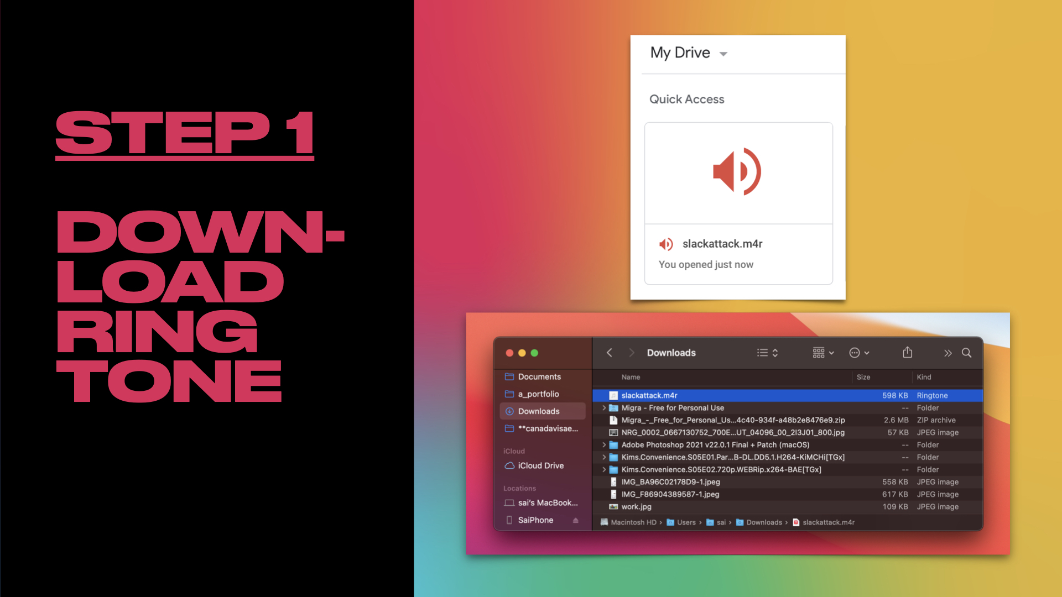Open the slackattack.m4r Quick Access thumbnail
Viewport: 1062px width, 597px height.
coord(738,173)
